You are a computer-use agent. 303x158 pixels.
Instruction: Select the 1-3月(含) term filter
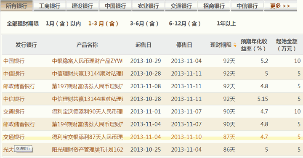click(103, 24)
